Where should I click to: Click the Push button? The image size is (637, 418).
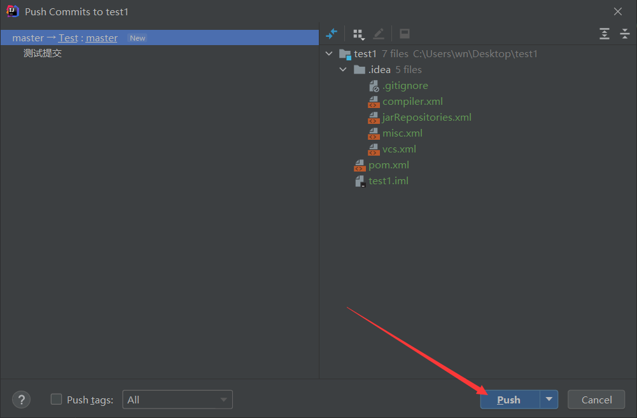pos(510,400)
